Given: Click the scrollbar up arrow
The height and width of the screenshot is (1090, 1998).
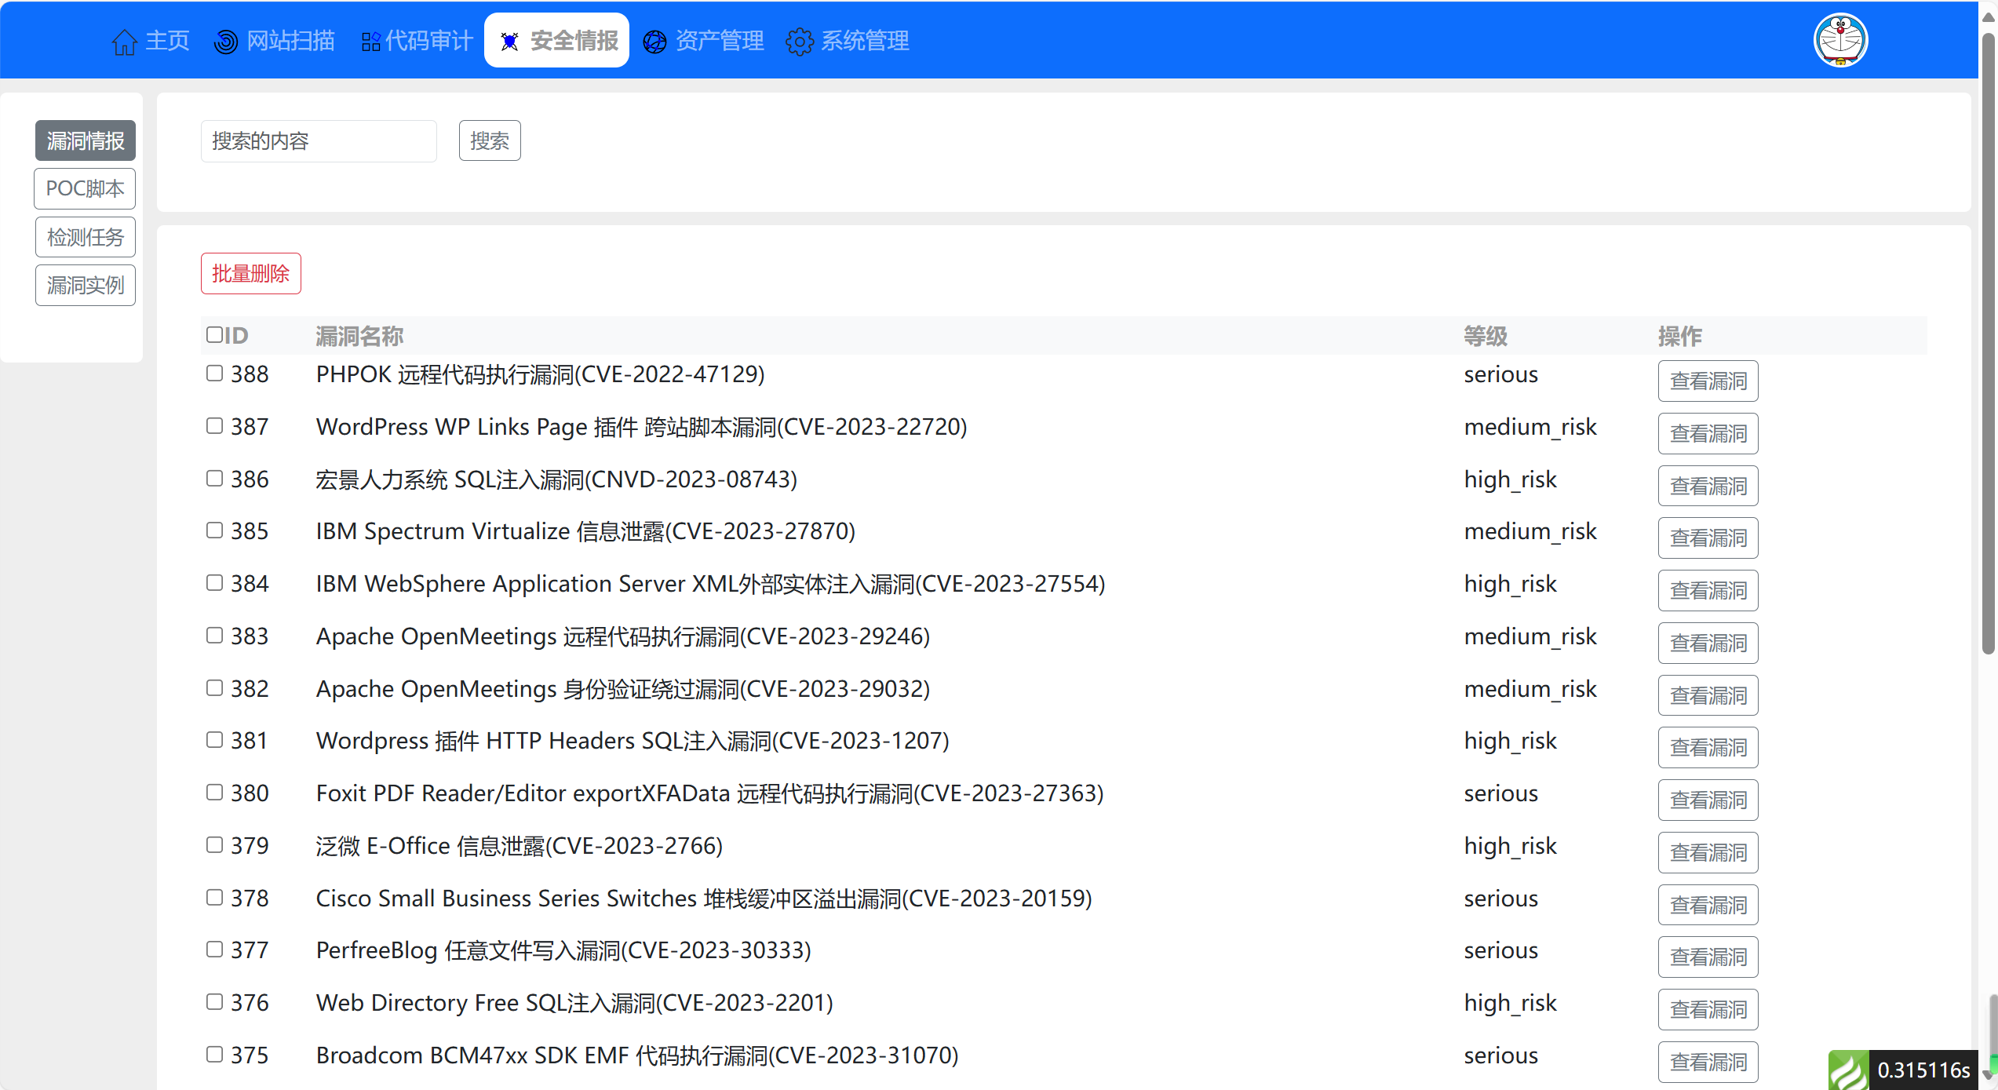Looking at the screenshot, I should [1988, 16].
